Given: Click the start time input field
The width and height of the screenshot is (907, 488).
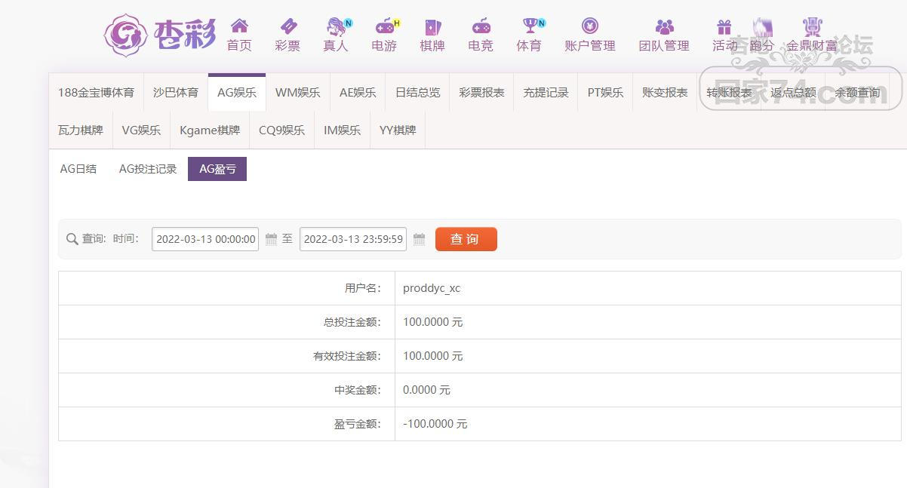Looking at the screenshot, I should click(x=205, y=239).
